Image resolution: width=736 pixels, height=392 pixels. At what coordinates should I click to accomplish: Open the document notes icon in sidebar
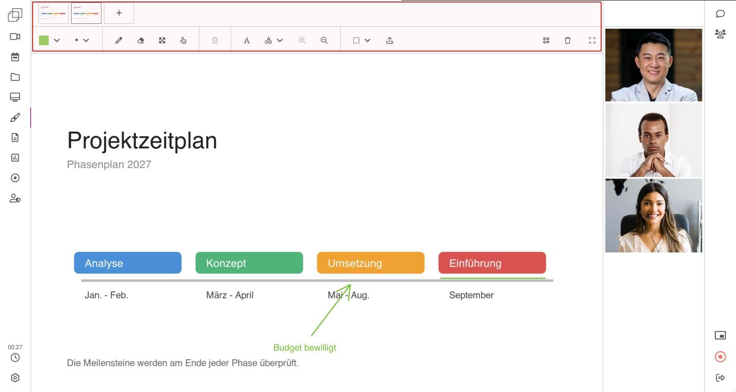point(15,138)
